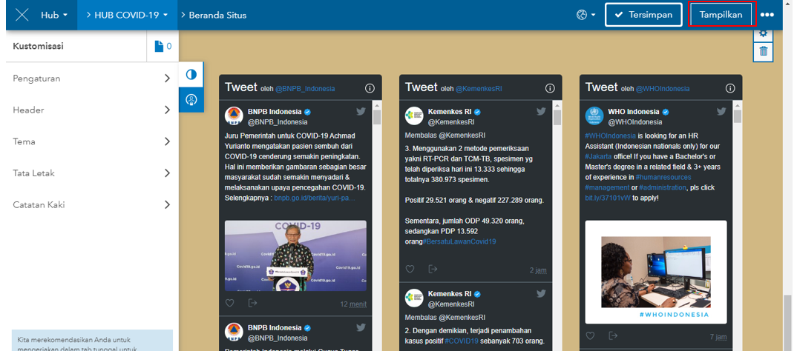Go to the Beranda Situs breadcrumb

pos(217,16)
